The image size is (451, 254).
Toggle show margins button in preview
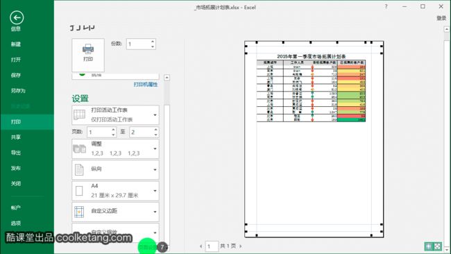tap(429, 246)
